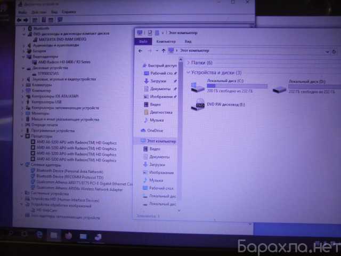
Task: Collapse Устройства и диски (3) group
Action: click(189, 73)
